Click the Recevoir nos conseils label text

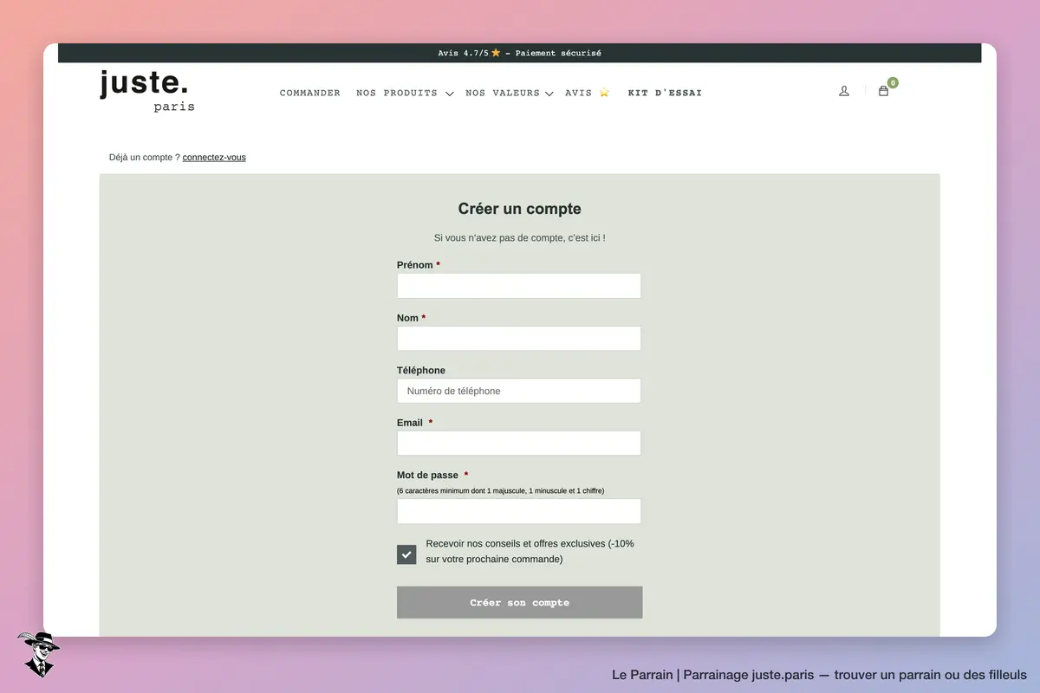point(530,552)
